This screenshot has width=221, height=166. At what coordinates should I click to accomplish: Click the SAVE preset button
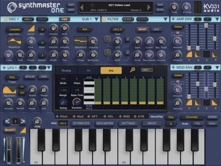[160, 5]
